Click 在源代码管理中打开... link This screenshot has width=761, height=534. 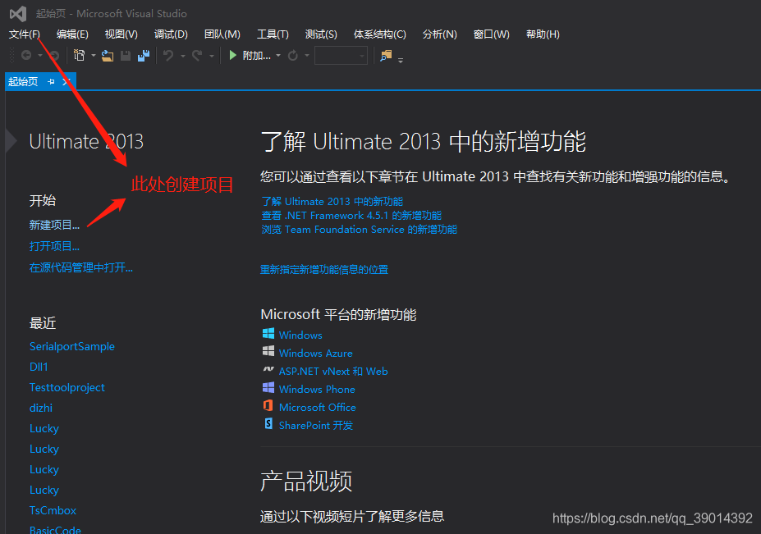[x=81, y=267]
